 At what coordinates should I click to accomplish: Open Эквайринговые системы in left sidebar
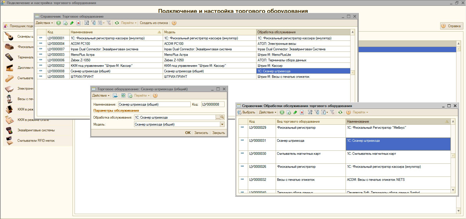pos(36,130)
